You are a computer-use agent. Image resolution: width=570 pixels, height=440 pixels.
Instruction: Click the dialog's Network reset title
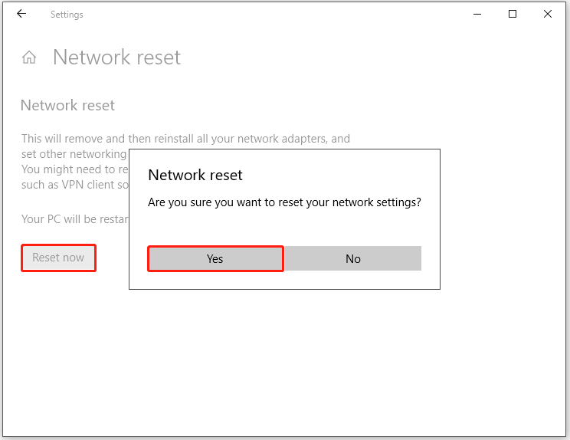pyautogui.click(x=195, y=175)
